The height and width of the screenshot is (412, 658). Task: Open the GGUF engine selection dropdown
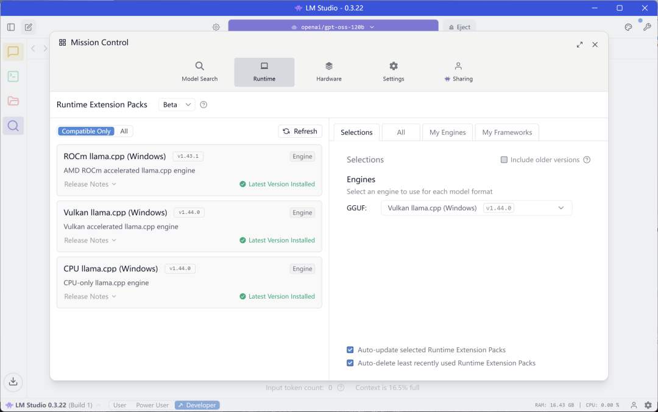coord(476,208)
